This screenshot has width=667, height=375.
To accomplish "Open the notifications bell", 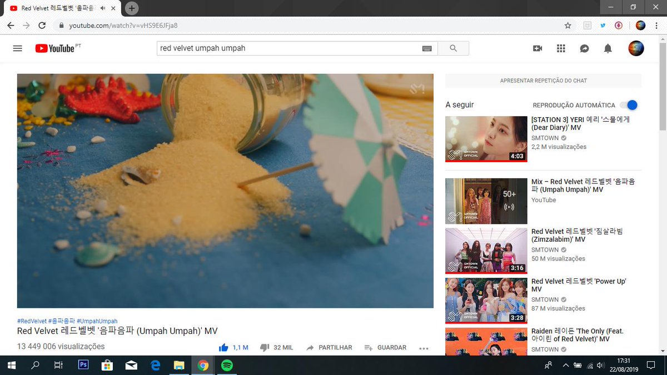I will tap(608, 48).
